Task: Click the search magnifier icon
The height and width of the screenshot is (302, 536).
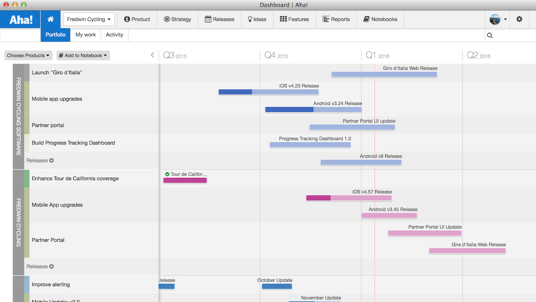Action: pyautogui.click(x=490, y=35)
